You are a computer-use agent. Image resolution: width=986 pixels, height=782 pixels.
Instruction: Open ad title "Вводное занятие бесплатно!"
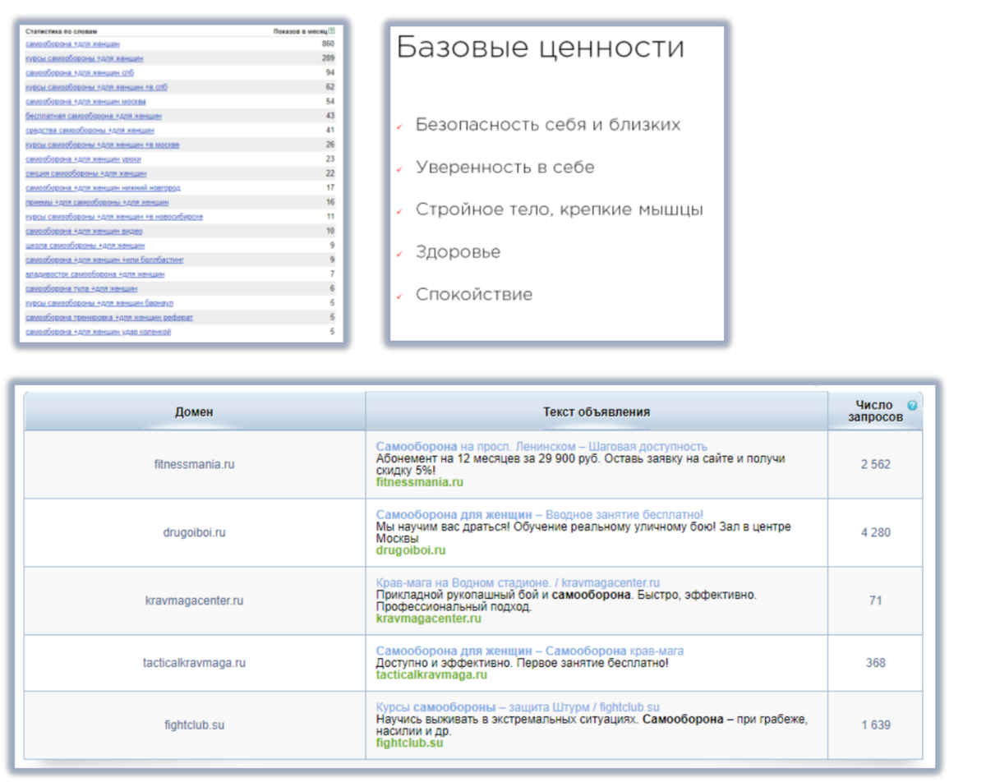[625, 514]
